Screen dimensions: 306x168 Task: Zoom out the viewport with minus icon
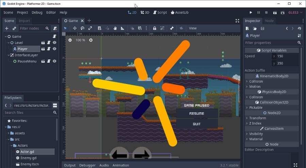point(70,40)
